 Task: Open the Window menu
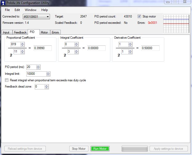[31, 10]
